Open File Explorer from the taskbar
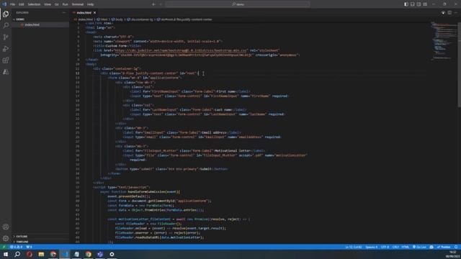 41,254
